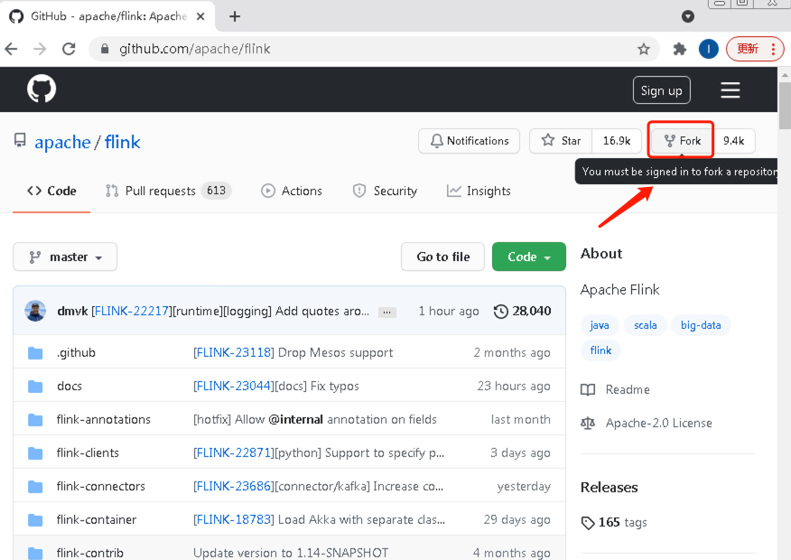
Task: Open the flink-clients folder
Action: point(88,453)
